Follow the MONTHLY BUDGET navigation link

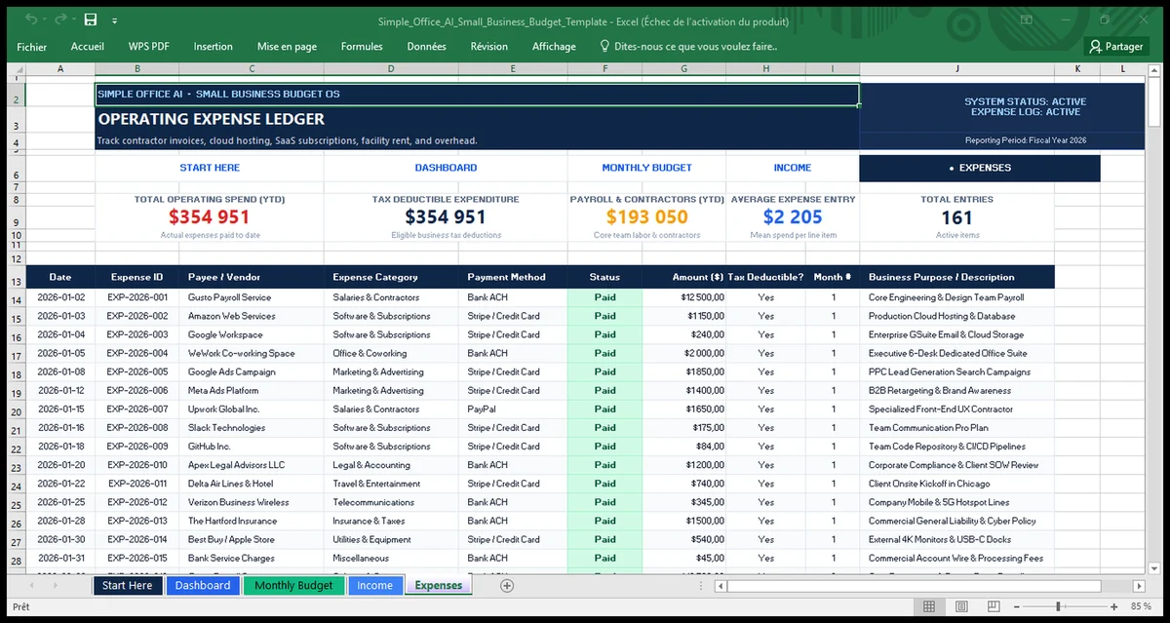coord(646,168)
